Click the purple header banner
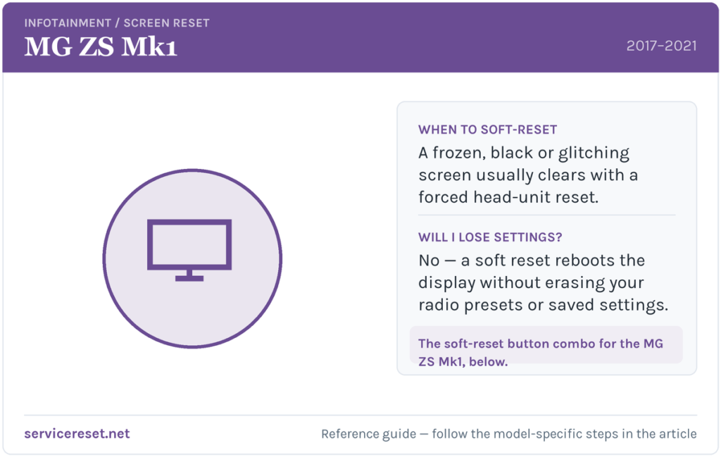The height and width of the screenshot is (457, 721). [x=360, y=38]
